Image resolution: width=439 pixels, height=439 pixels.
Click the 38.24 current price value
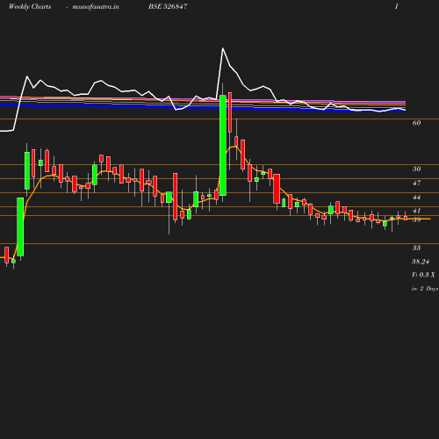click(421, 262)
